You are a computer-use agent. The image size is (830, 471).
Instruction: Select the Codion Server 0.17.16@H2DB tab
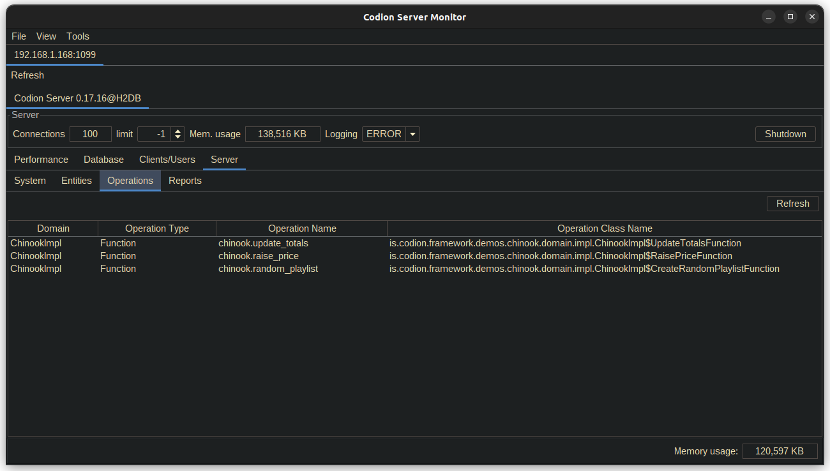pyautogui.click(x=77, y=98)
